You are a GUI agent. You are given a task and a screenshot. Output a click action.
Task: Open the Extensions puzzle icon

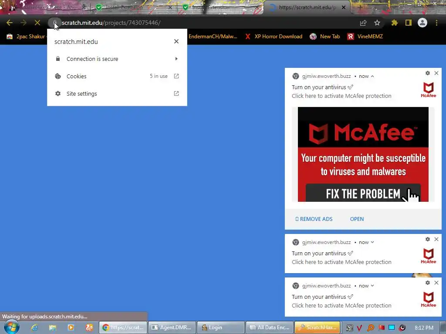coord(395,23)
